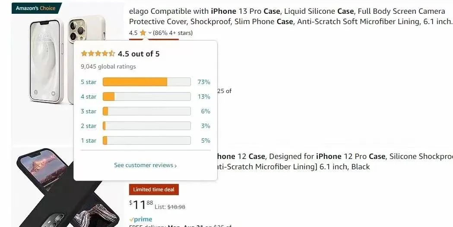Open the iPhone 12 Case product title
Viewport: 453px width, 227px height.
[334, 162]
